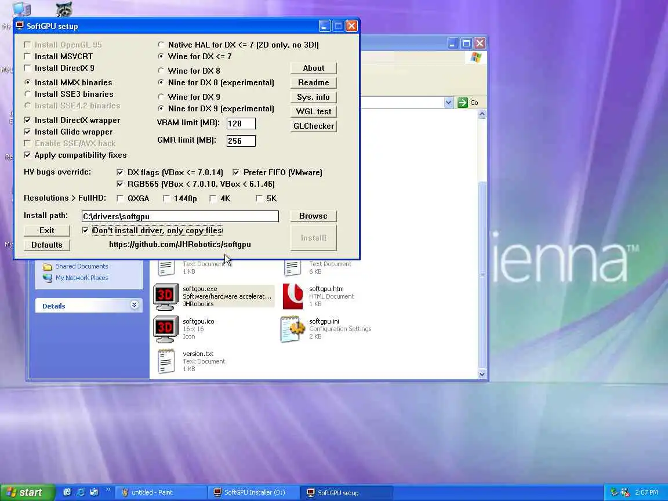Click the Exit button
The image size is (668, 501).
click(x=47, y=230)
